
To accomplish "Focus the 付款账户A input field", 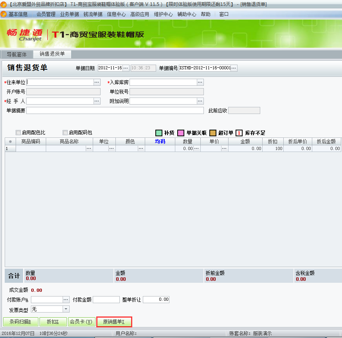I will click(47, 300).
